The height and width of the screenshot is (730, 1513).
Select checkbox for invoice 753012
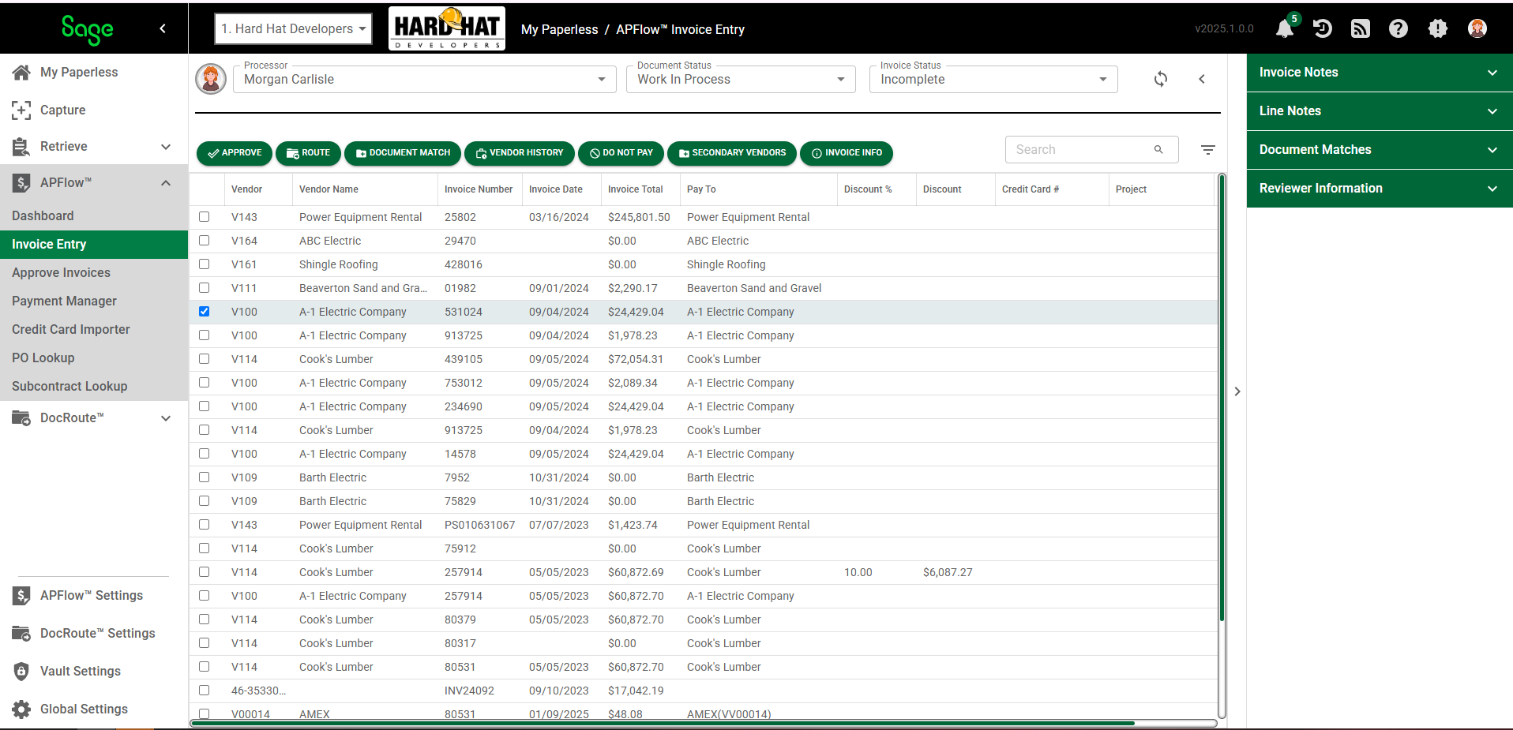(x=205, y=382)
